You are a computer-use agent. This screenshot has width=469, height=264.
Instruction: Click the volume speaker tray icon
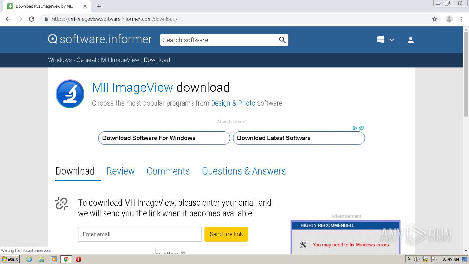417,259
